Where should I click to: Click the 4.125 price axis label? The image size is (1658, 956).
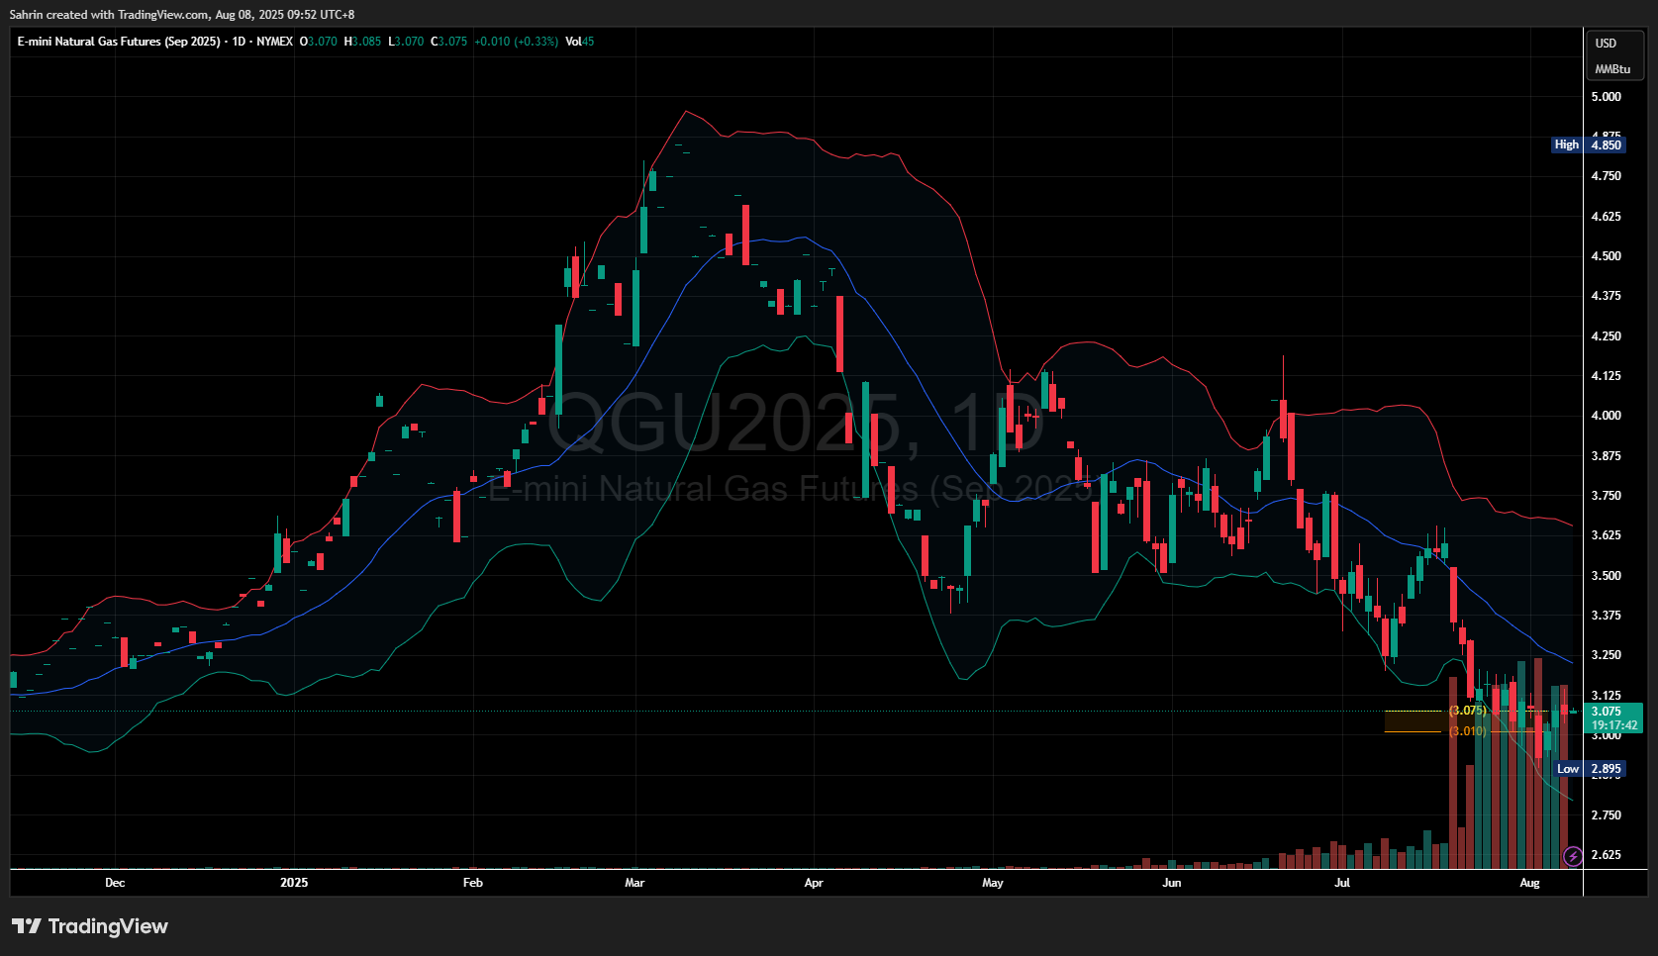[x=1606, y=376]
